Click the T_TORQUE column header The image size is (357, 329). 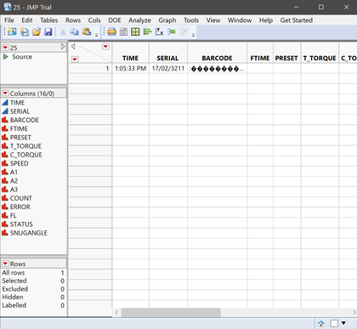coord(320,58)
